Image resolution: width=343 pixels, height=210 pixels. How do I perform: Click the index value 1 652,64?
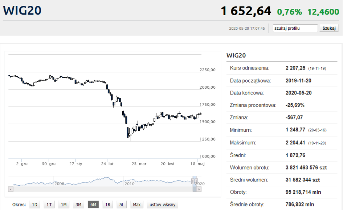pos(246,11)
